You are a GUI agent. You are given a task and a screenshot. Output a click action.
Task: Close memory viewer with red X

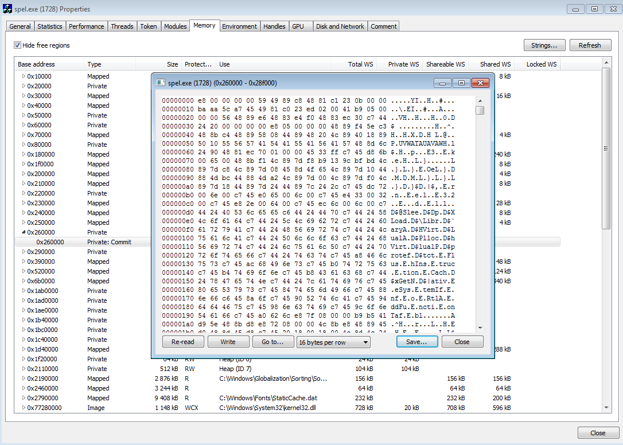pos(480,83)
